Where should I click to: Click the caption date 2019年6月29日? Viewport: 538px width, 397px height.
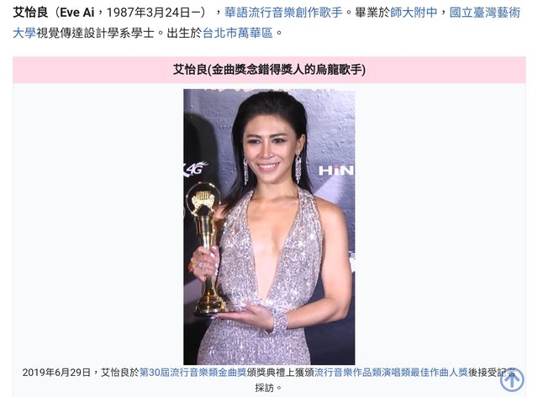pyautogui.click(x=56, y=373)
